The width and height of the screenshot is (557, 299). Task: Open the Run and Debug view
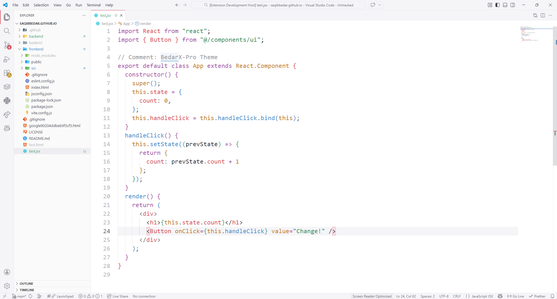[x=7, y=59]
